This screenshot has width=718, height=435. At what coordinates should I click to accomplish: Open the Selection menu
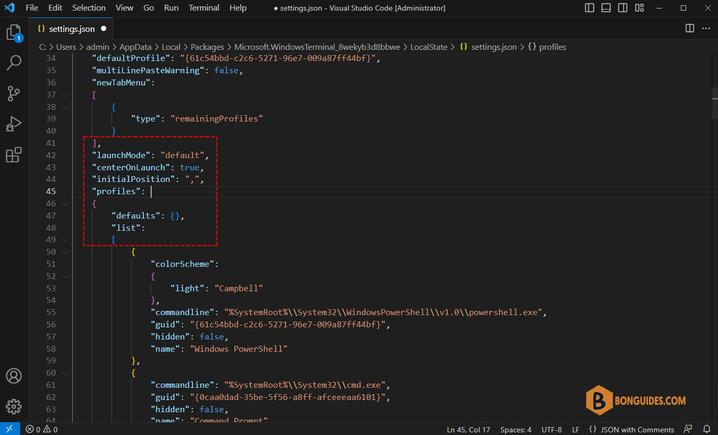89,8
